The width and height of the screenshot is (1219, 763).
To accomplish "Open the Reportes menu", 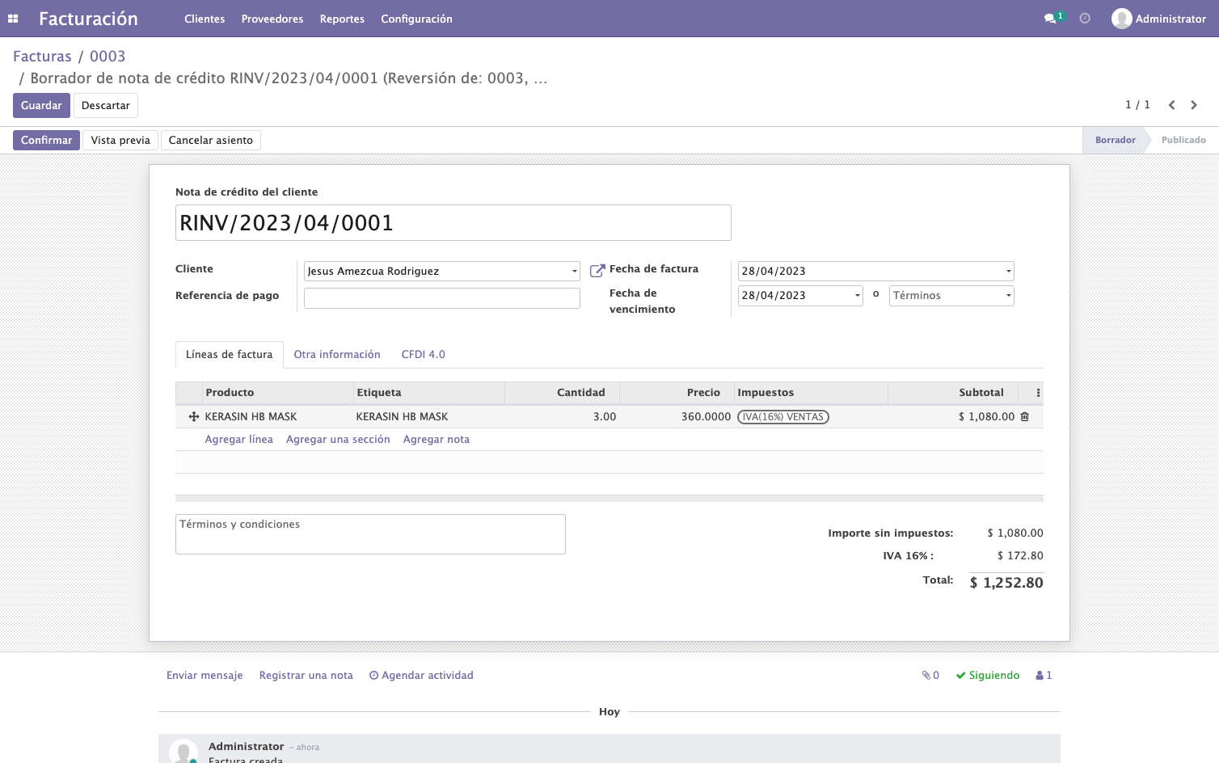I will click(342, 19).
